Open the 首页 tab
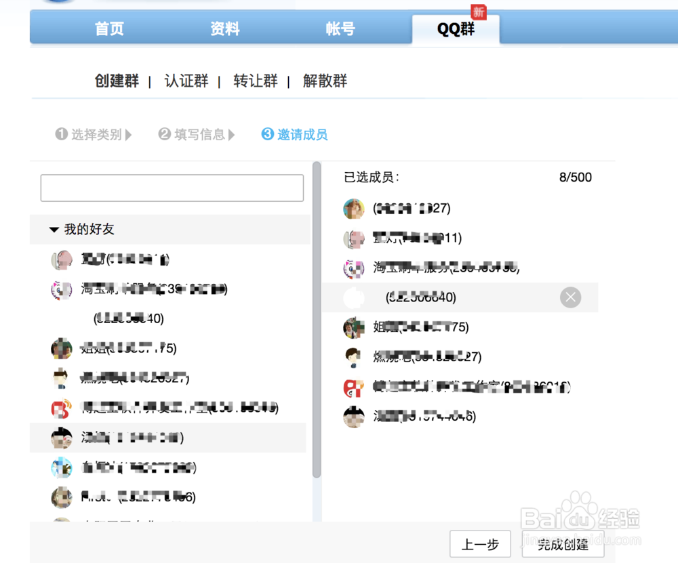The image size is (678, 563). (x=109, y=29)
